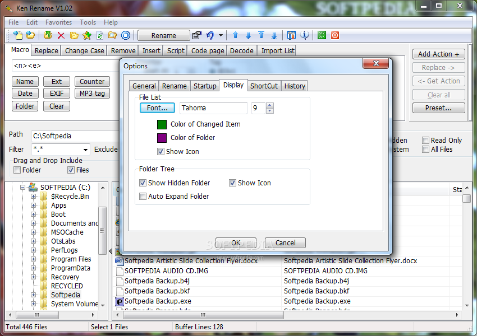Screen dimensions: 477x336
Task: Click the Path input field
Action: [x=75, y=136]
